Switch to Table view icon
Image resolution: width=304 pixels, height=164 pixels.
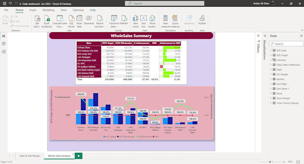[x=4, y=44]
